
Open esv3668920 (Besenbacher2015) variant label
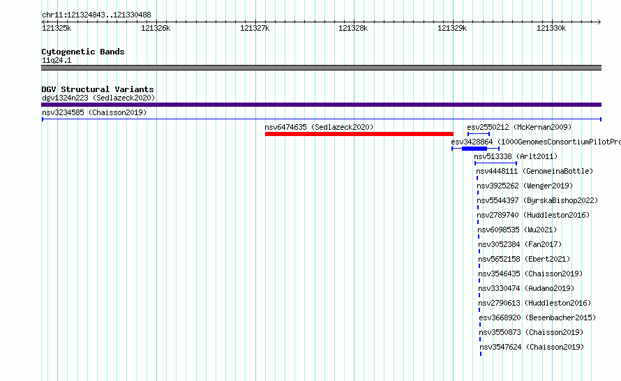(537, 317)
